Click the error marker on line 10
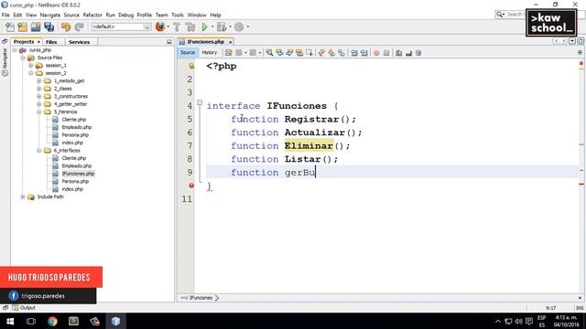The height and width of the screenshot is (329, 586). 191,186
